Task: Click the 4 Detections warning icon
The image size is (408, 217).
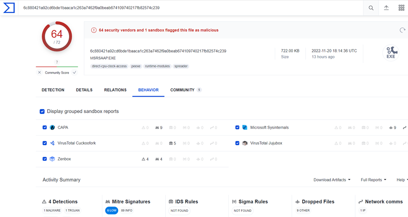Action: [x=44, y=202]
